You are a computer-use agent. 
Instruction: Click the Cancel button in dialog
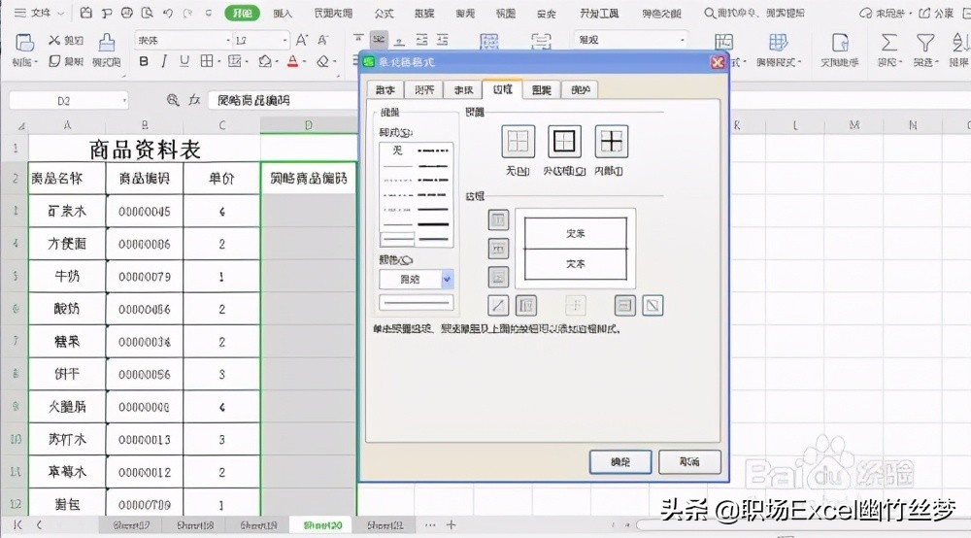(x=689, y=462)
